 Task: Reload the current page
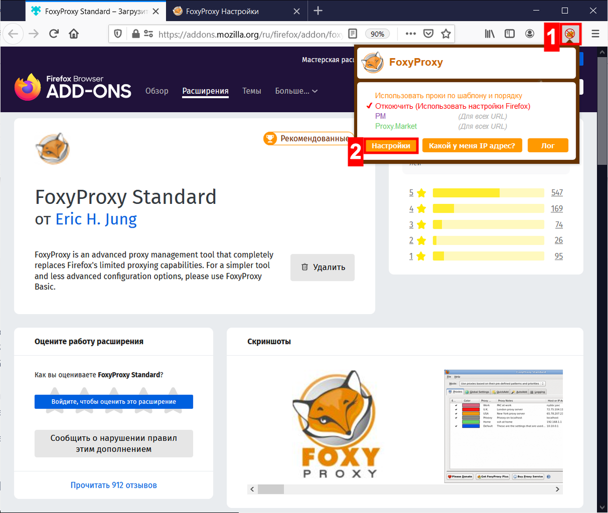54,34
